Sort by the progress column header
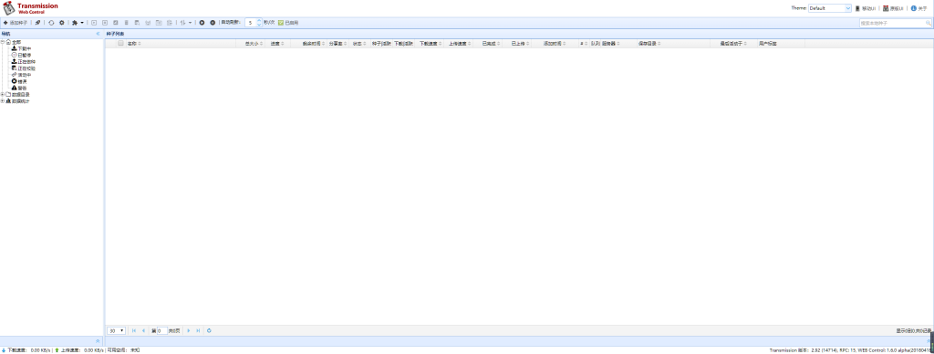Viewport: 934px width, 354px height. (x=277, y=44)
